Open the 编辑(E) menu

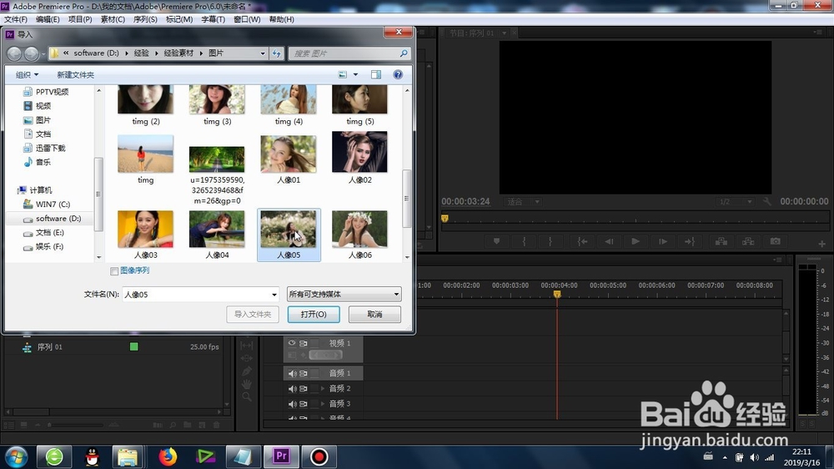(48, 19)
